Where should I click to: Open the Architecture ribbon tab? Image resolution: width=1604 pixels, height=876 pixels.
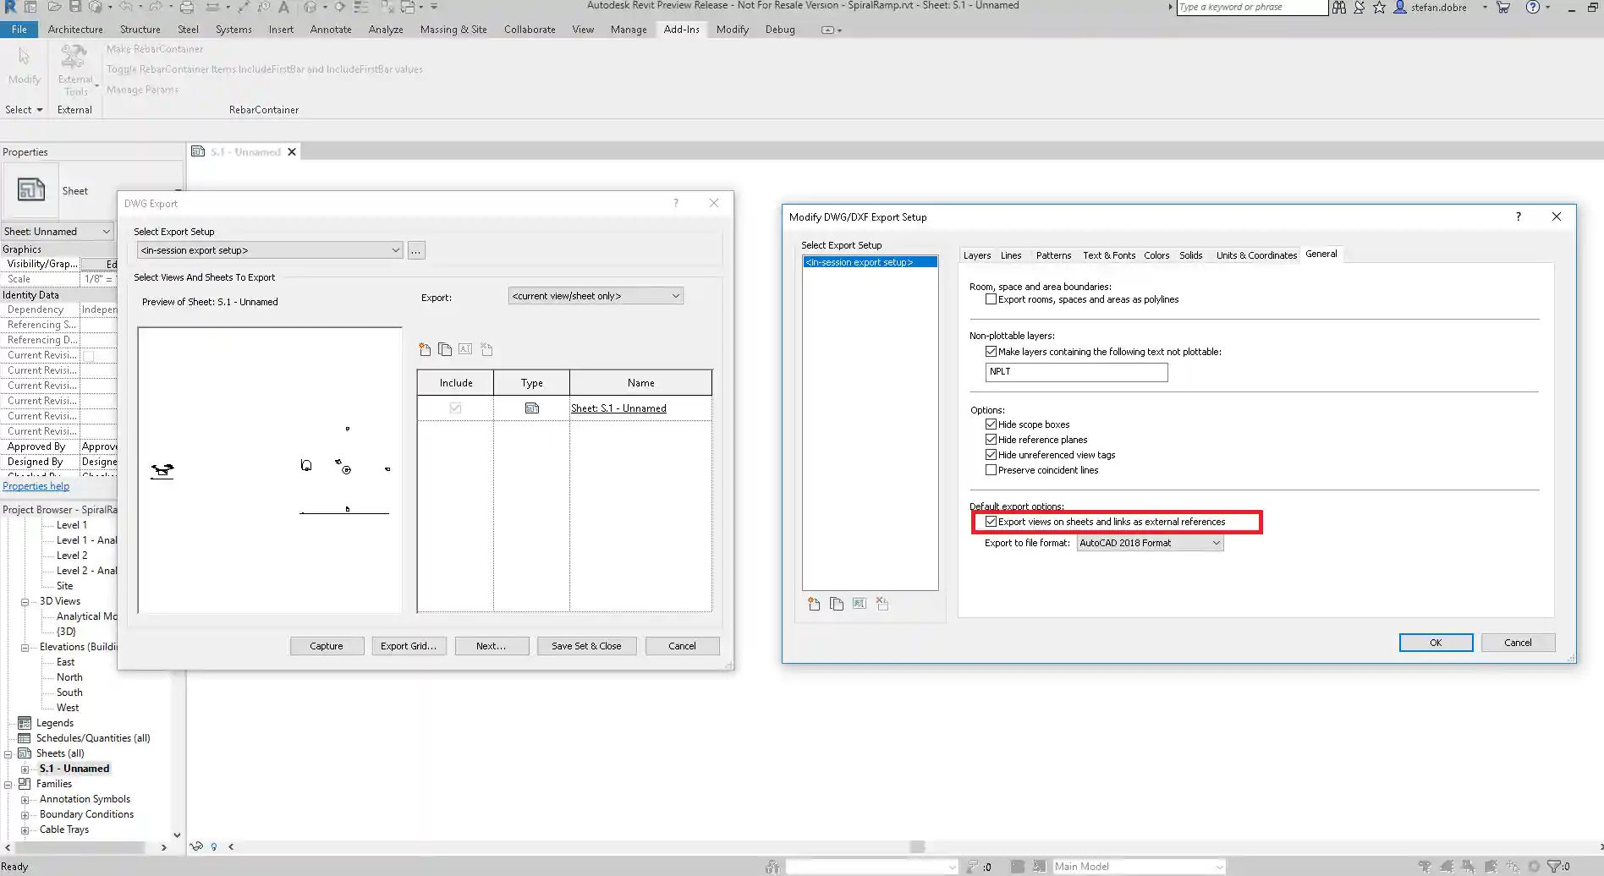point(75,29)
